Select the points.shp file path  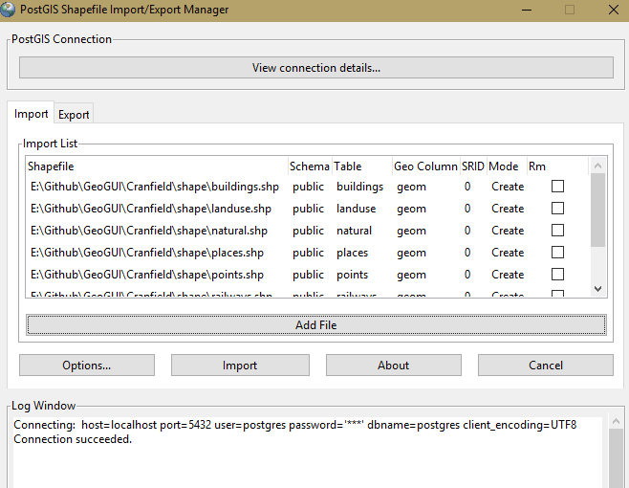[x=147, y=275]
